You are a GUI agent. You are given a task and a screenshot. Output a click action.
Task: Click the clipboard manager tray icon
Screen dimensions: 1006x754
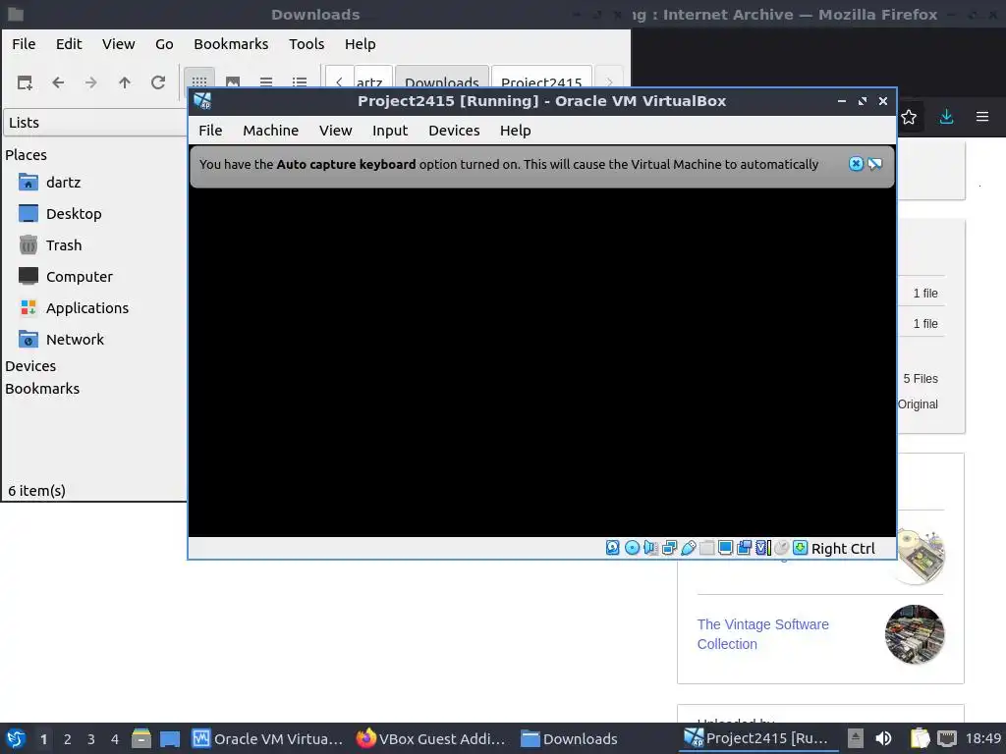click(920, 738)
